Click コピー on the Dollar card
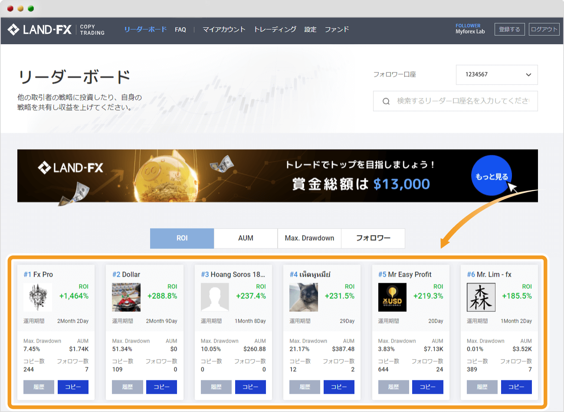 point(161,387)
